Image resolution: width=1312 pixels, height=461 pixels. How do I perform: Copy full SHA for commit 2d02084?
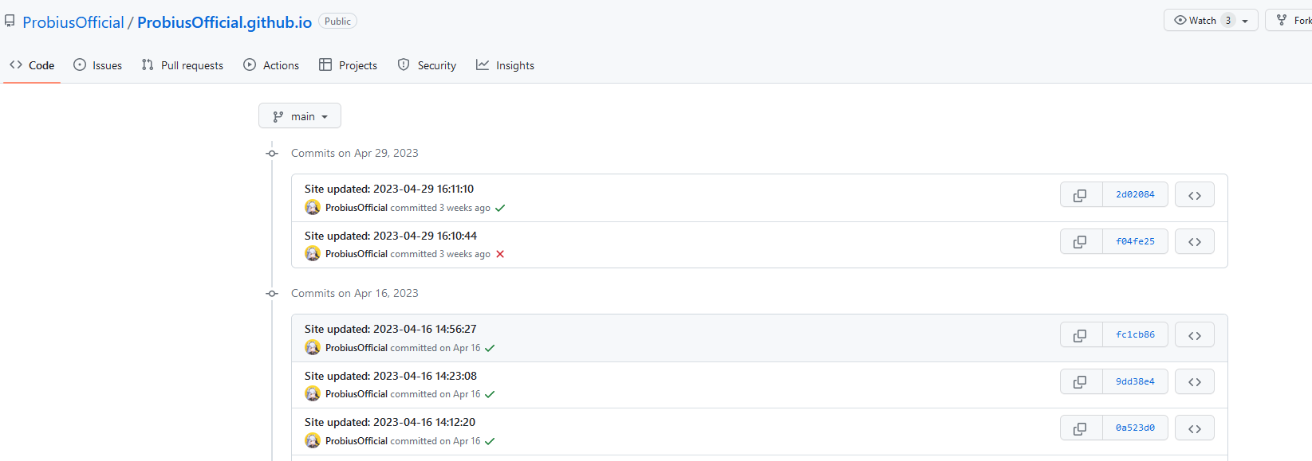tap(1080, 195)
